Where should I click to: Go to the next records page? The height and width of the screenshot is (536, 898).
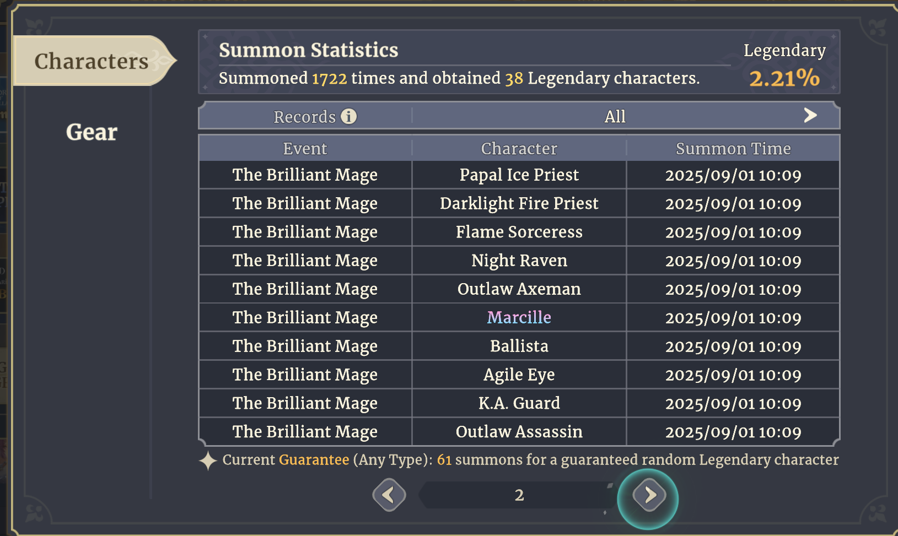pos(649,496)
